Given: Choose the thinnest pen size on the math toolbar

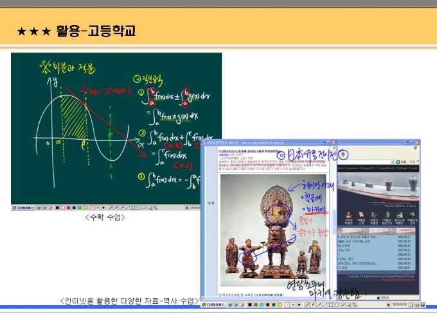Looking at the screenshot, I should (x=93, y=208).
